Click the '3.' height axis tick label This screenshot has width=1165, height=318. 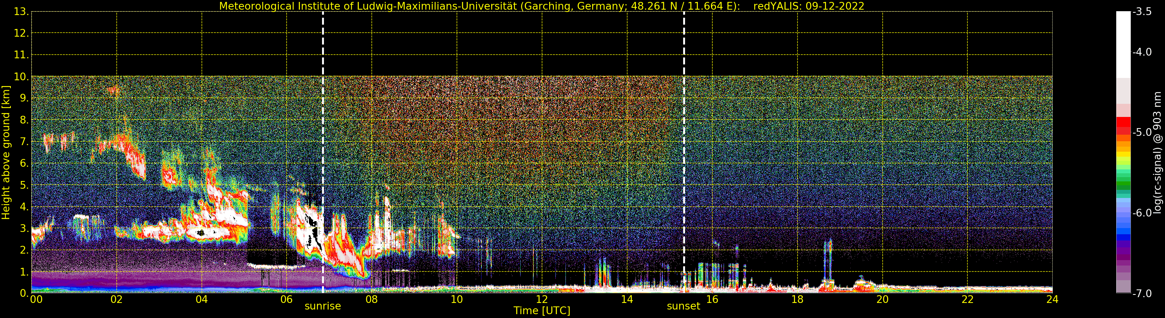pyautogui.click(x=24, y=228)
